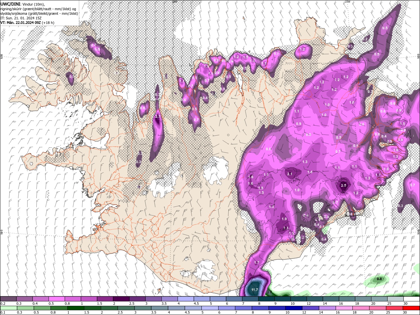Pick the bright red 30 swatch in the bottom legend
Viewport: 420px width, 315px height.
point(411,308)
